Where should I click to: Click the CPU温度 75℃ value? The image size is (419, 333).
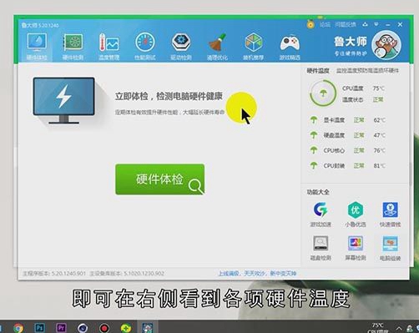pos(379,88)
